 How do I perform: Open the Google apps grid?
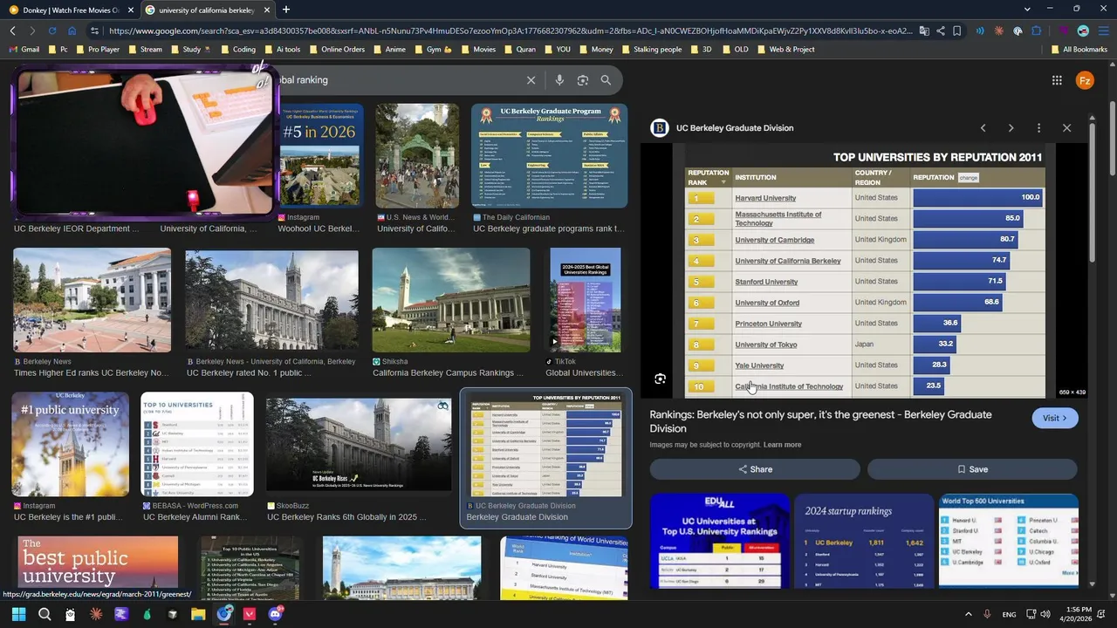click(1057, 80)
